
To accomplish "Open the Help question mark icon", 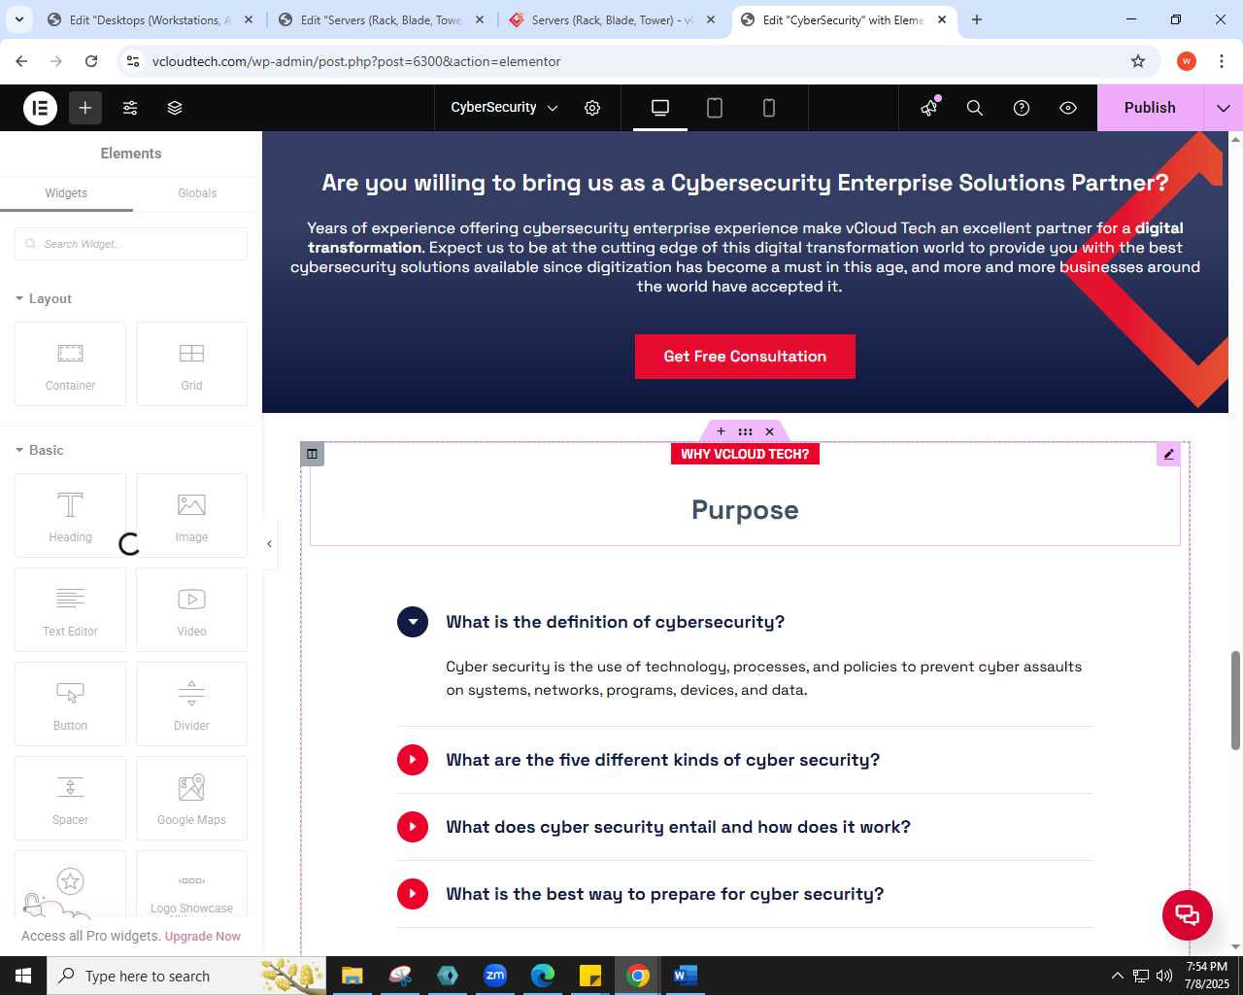I will coord(1022,108).
